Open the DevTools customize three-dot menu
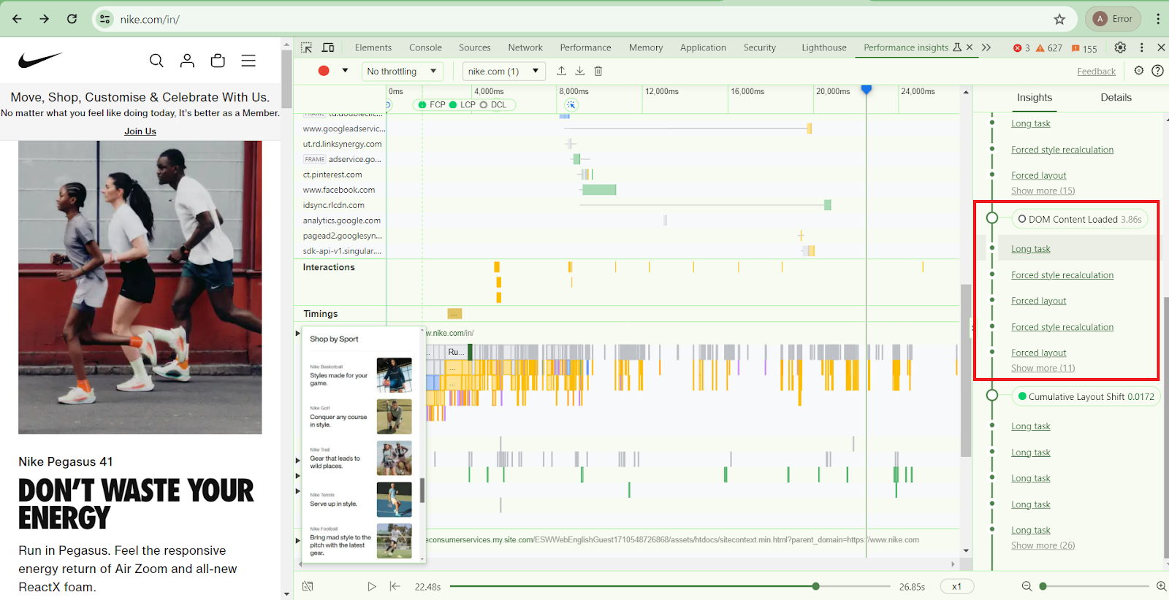1169x600 pixels. click(1141, 47)
